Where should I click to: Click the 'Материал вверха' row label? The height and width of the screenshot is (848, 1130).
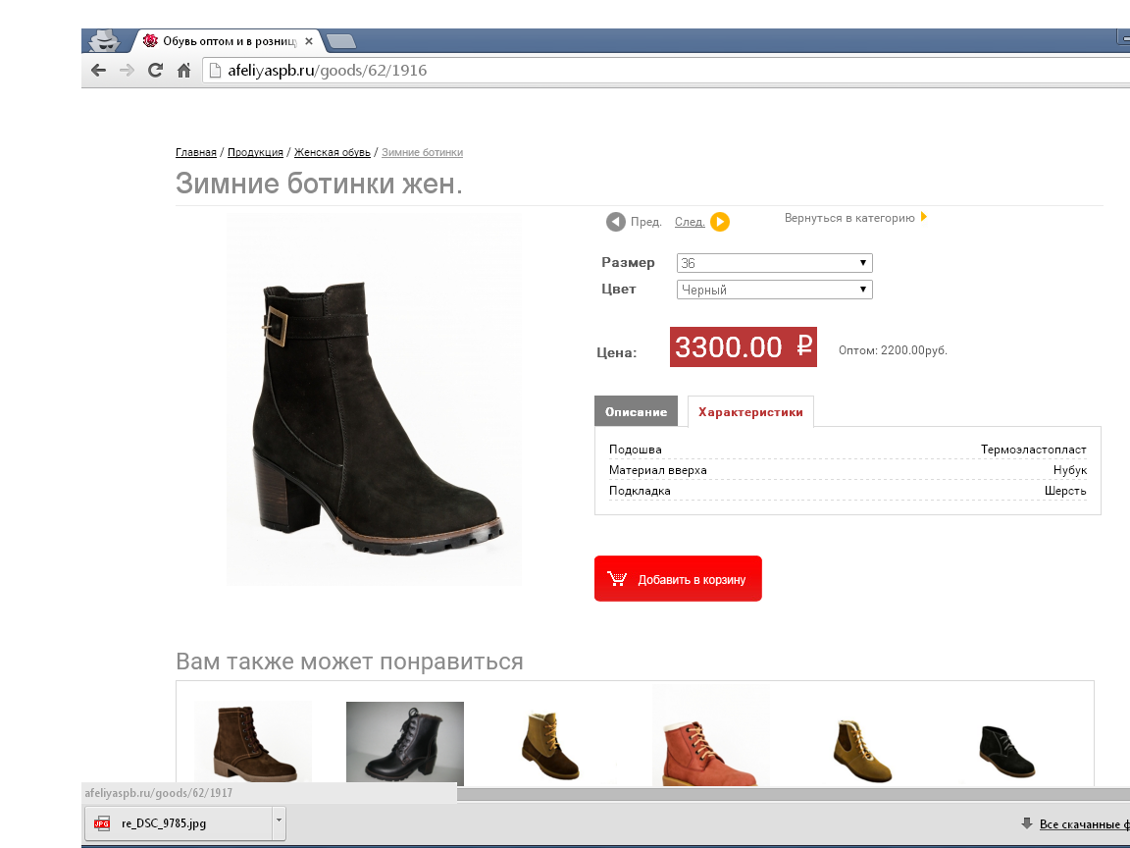[x=658, y=470]
